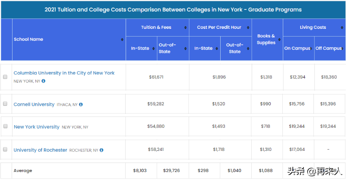348x181 pixels.
Task: Click info icon next to Ithaca, NY
Action: (81, 104)
